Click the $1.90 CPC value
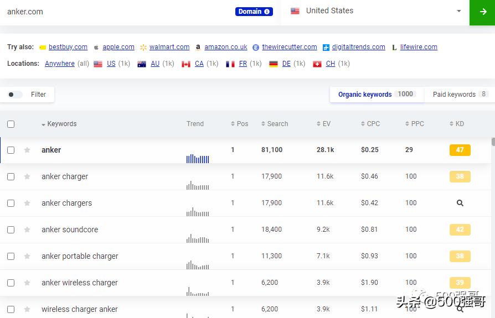 click(369, 283)
